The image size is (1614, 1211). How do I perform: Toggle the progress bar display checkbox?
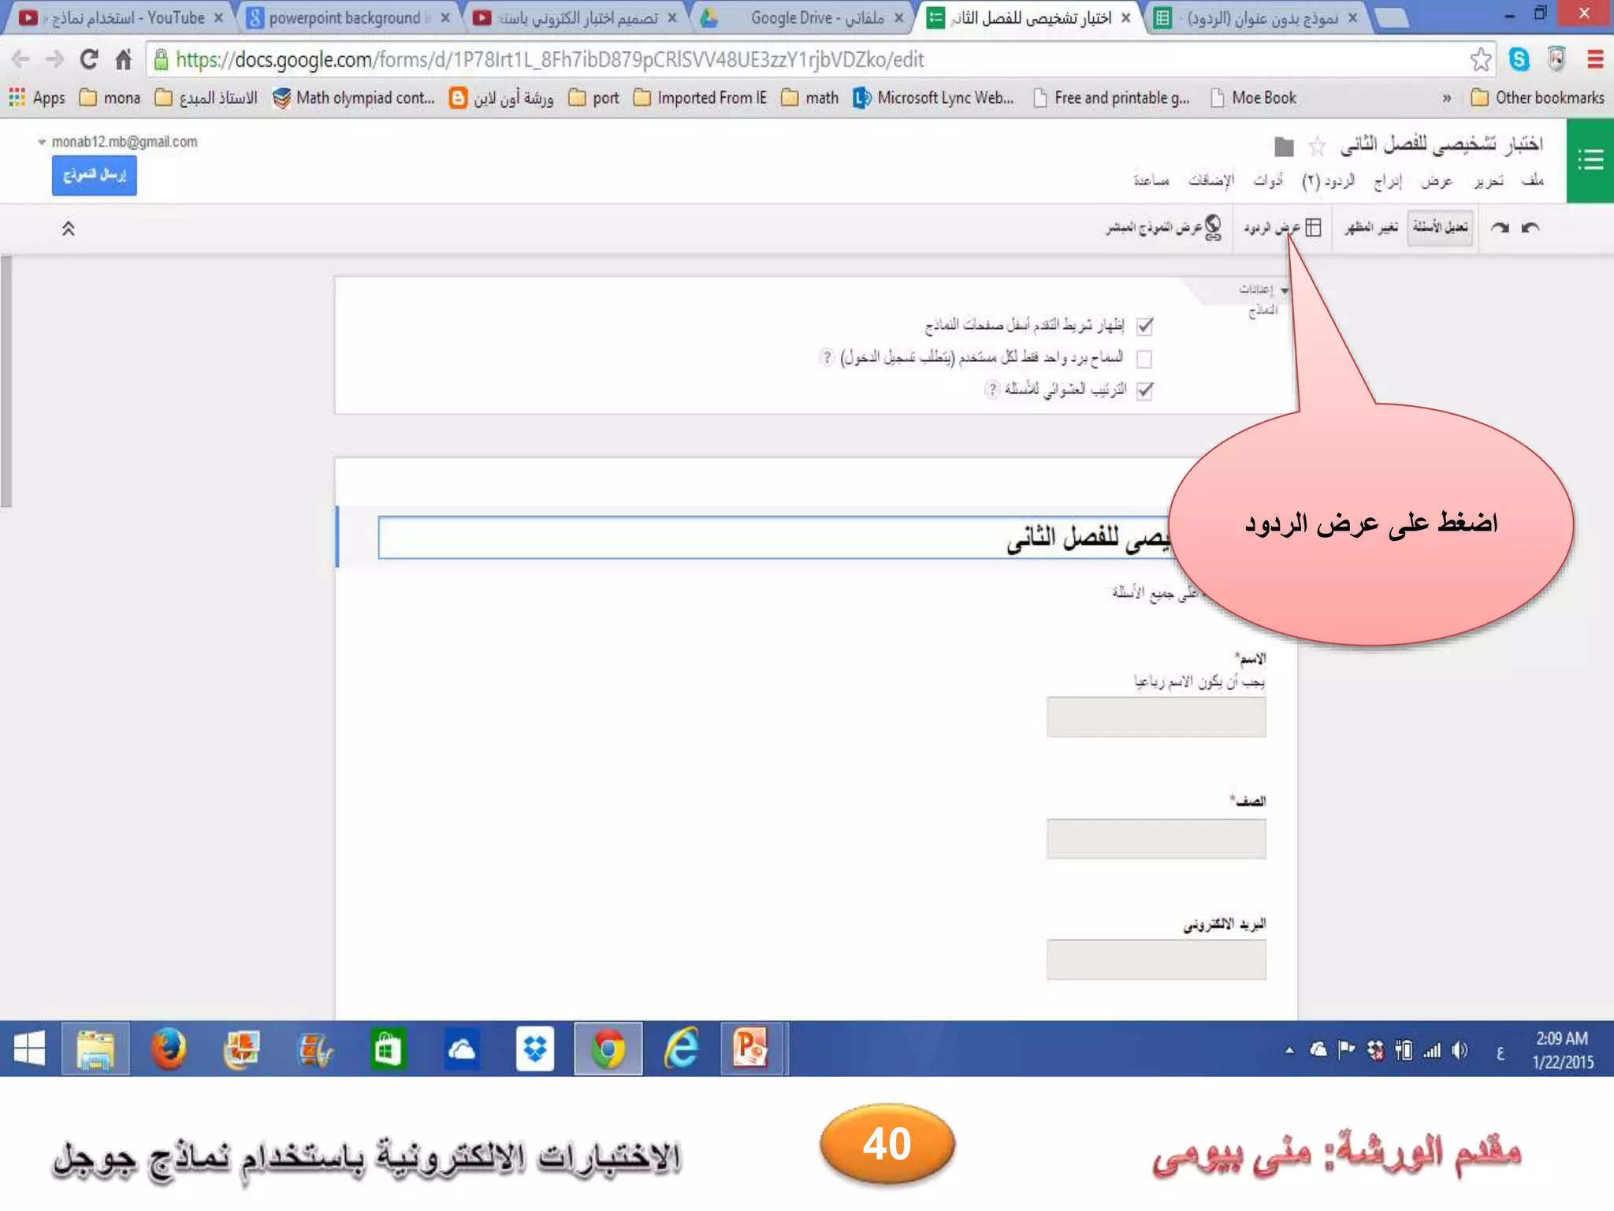click(1144, 326)
